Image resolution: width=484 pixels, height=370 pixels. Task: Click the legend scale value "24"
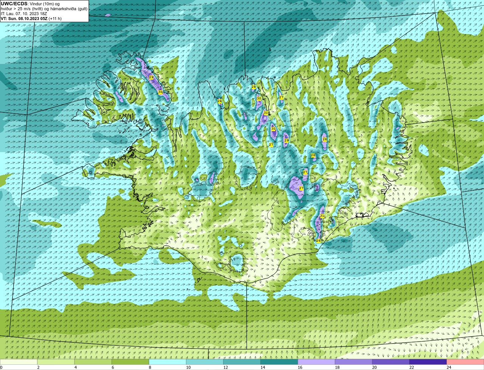tap(449, 367)
